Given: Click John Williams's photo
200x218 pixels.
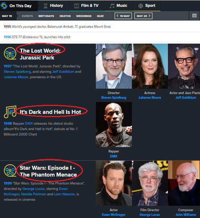Looking at the screenshot, I should pyautogui.click(x=184, y=183).
